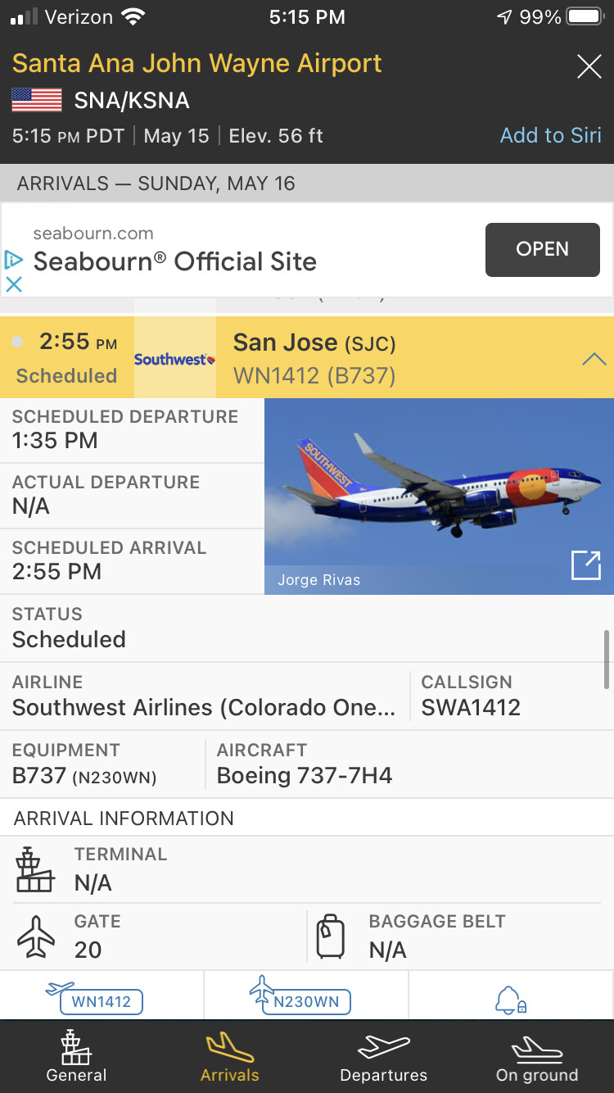Tap the N230WN aircraft icon button

click(300, 995)
